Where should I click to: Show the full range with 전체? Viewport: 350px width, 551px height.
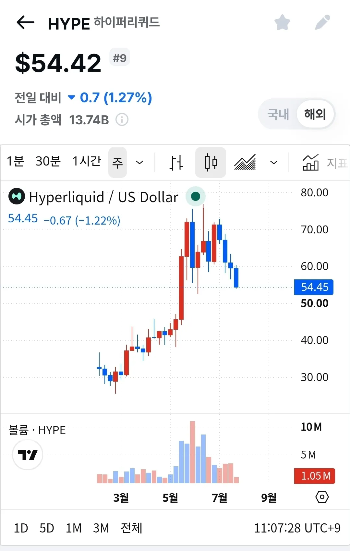[x=131, y=528]
